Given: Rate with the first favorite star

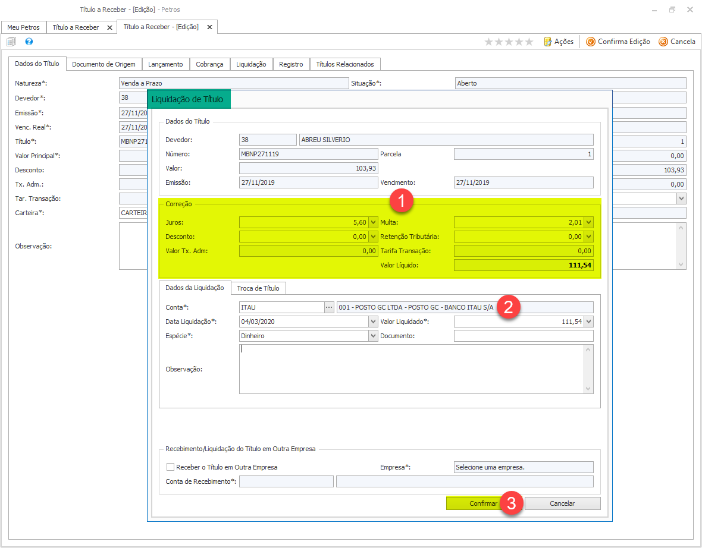Looking at the screenshot, I should 488,42.
